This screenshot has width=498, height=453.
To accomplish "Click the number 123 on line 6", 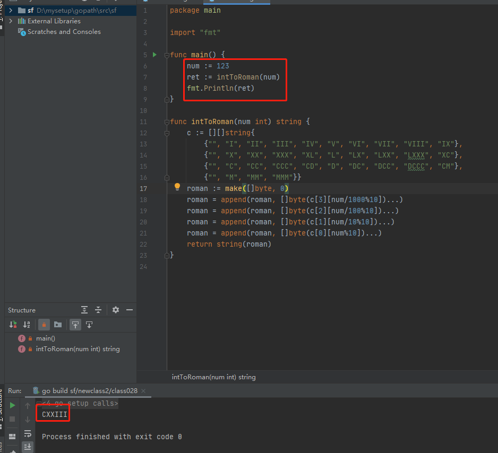I will pos(222,66).
